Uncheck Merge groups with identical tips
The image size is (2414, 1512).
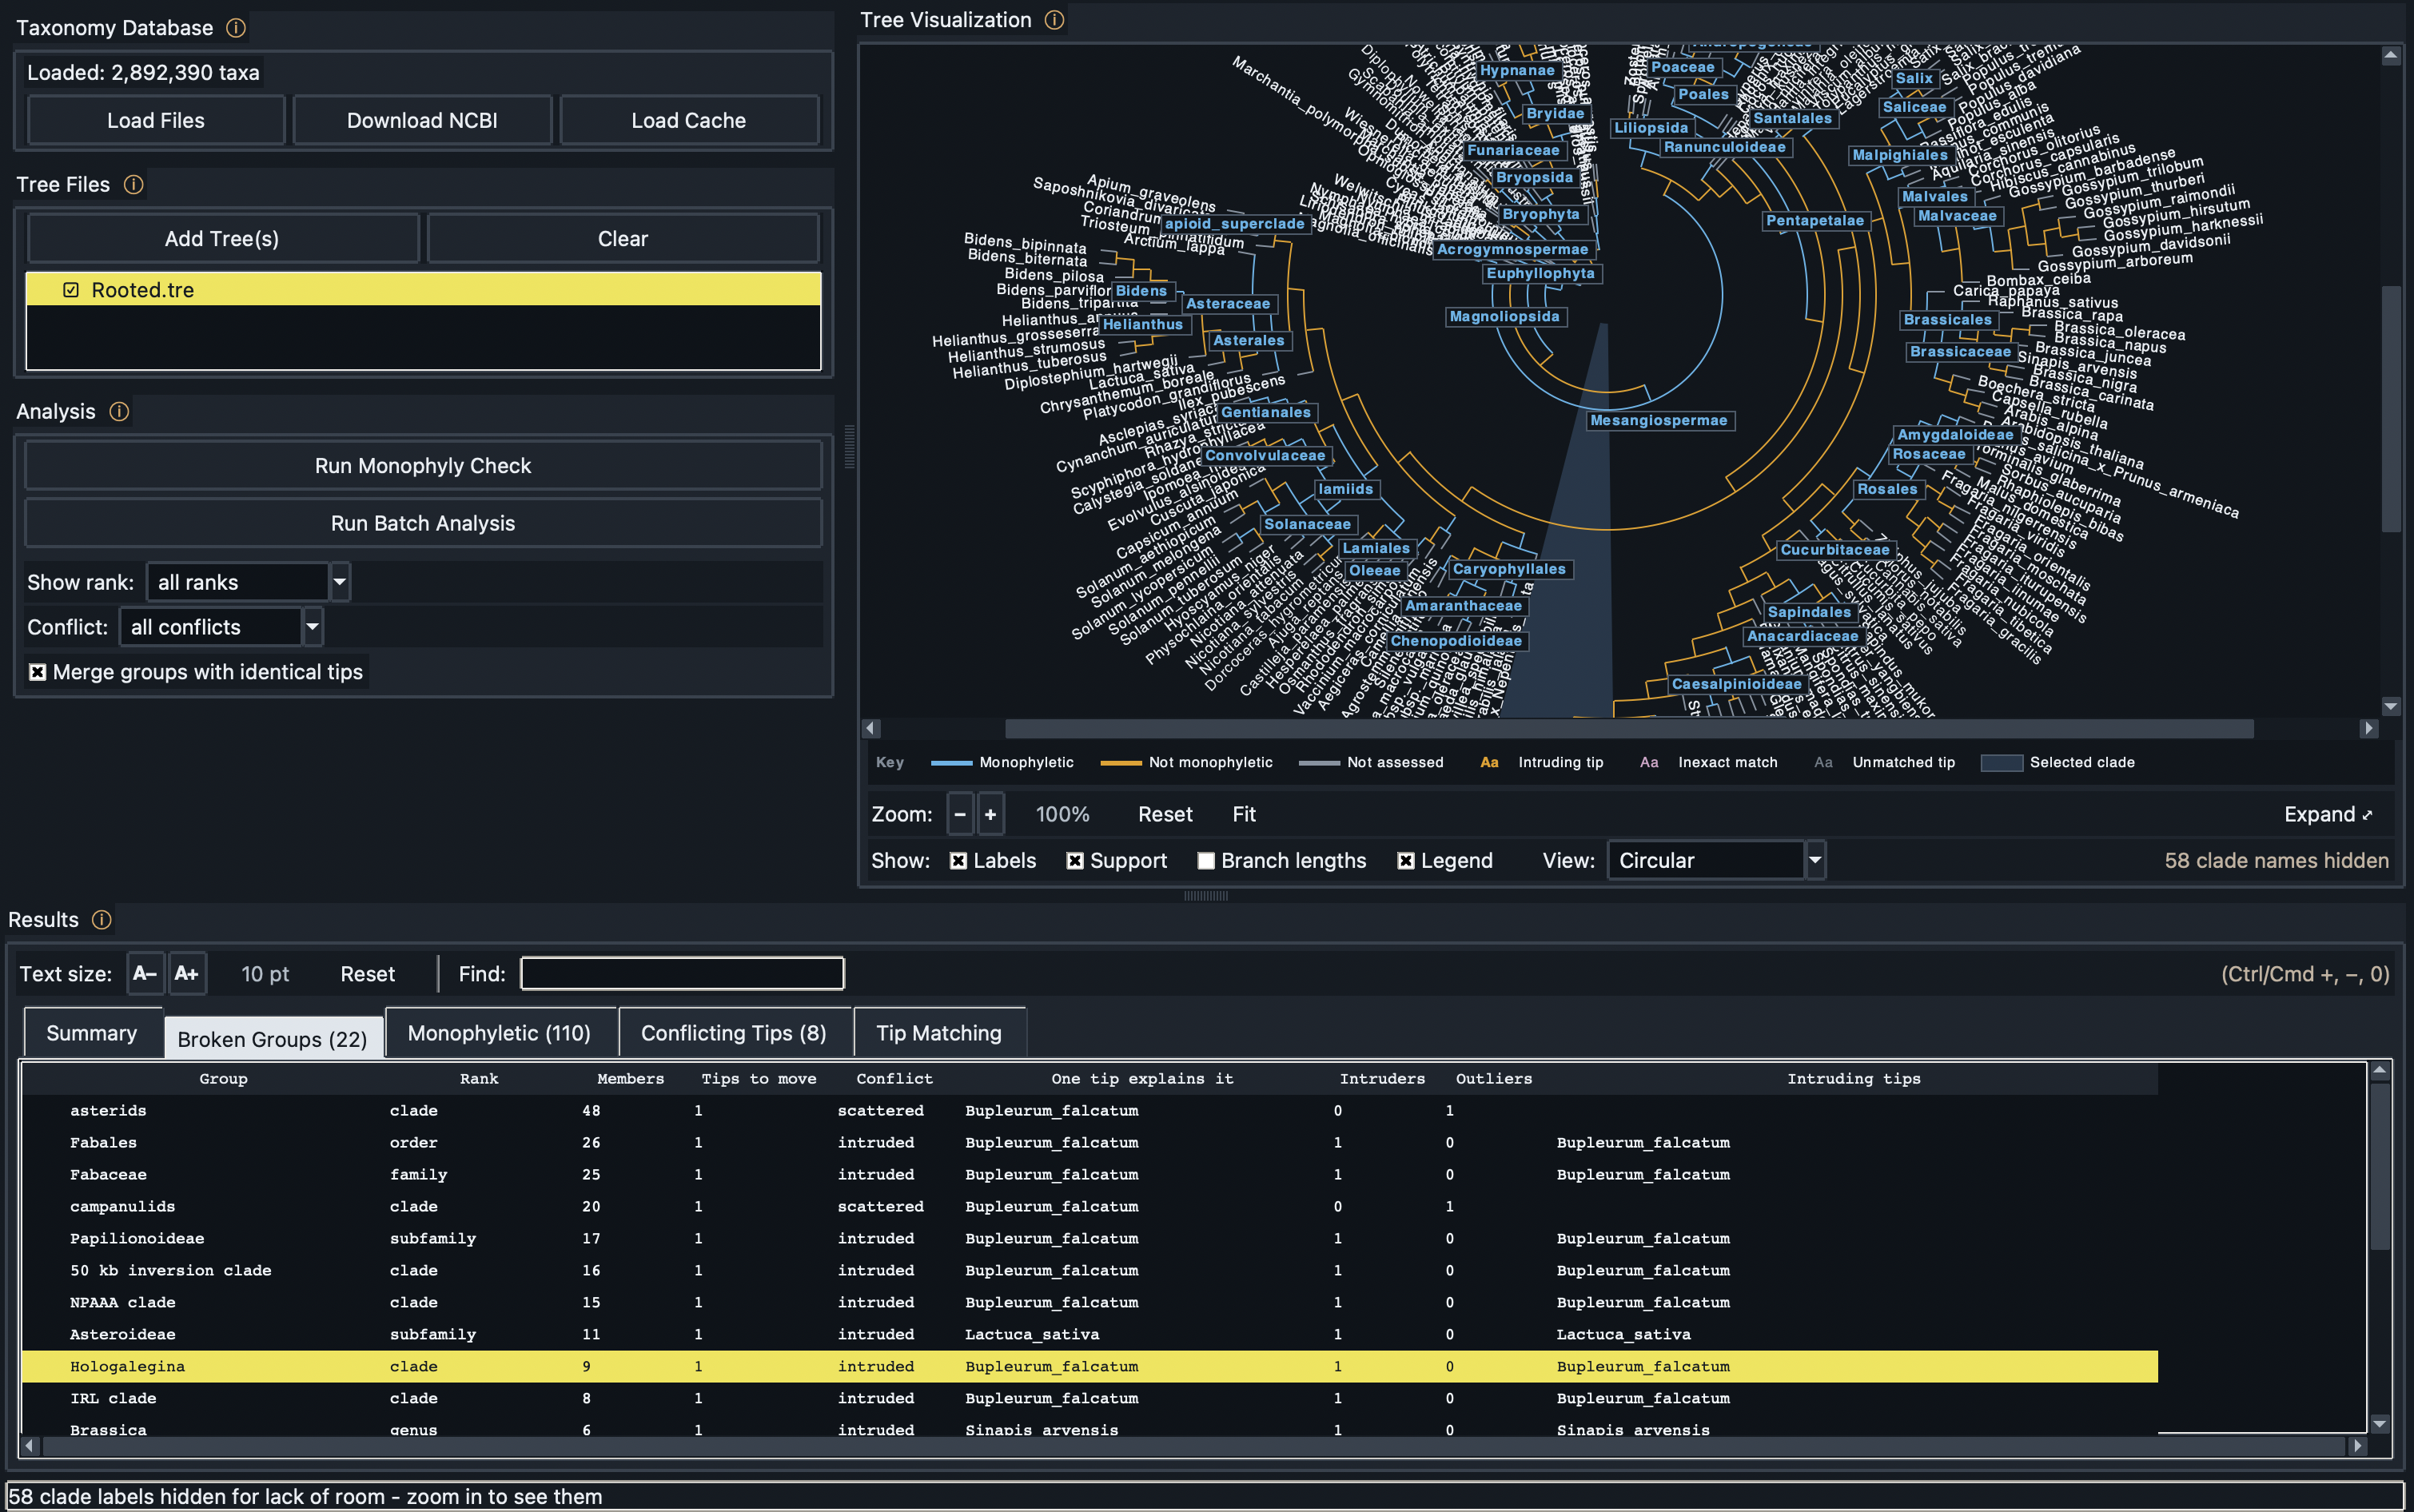[x=37, y=672]
